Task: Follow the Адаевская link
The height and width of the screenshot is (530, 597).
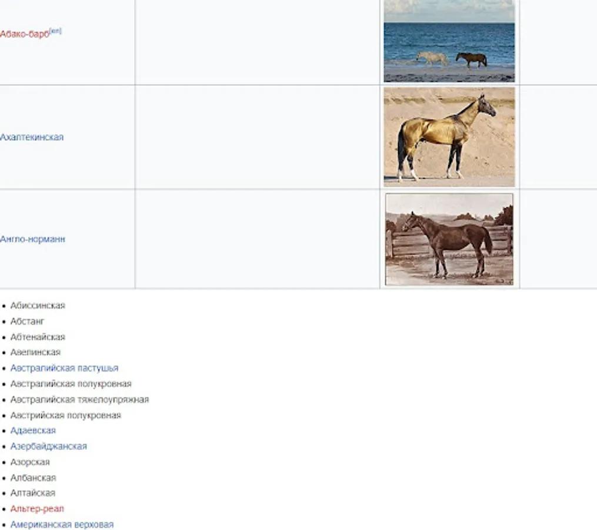Action: 33,430
